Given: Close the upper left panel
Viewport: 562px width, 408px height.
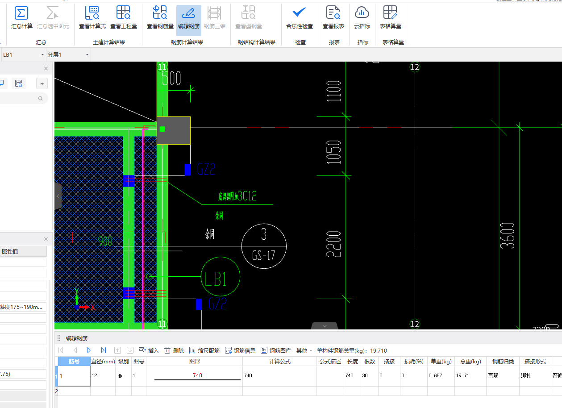Looking at the screenshot, I should pos(46,68).
